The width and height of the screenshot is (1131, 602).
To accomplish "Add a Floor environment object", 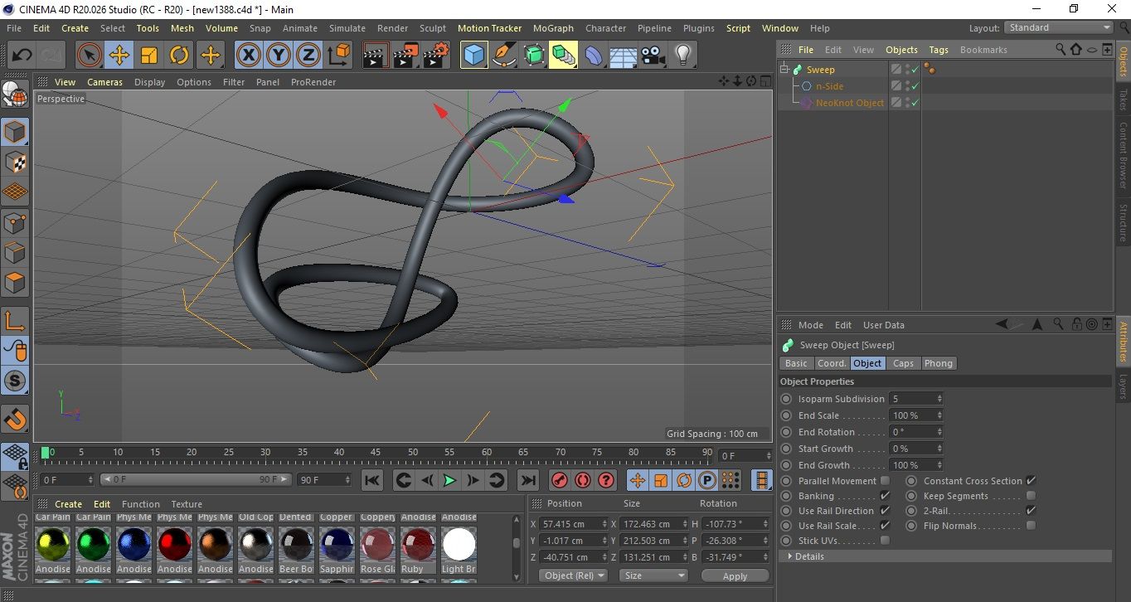I will (x=624, y=56).
